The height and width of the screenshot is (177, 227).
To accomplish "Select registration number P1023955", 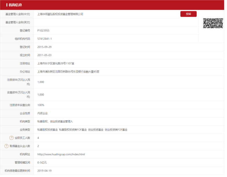I will (44, 31).
